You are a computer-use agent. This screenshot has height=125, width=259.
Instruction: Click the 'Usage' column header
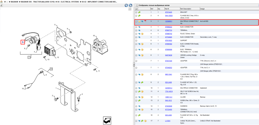point(202,9)
